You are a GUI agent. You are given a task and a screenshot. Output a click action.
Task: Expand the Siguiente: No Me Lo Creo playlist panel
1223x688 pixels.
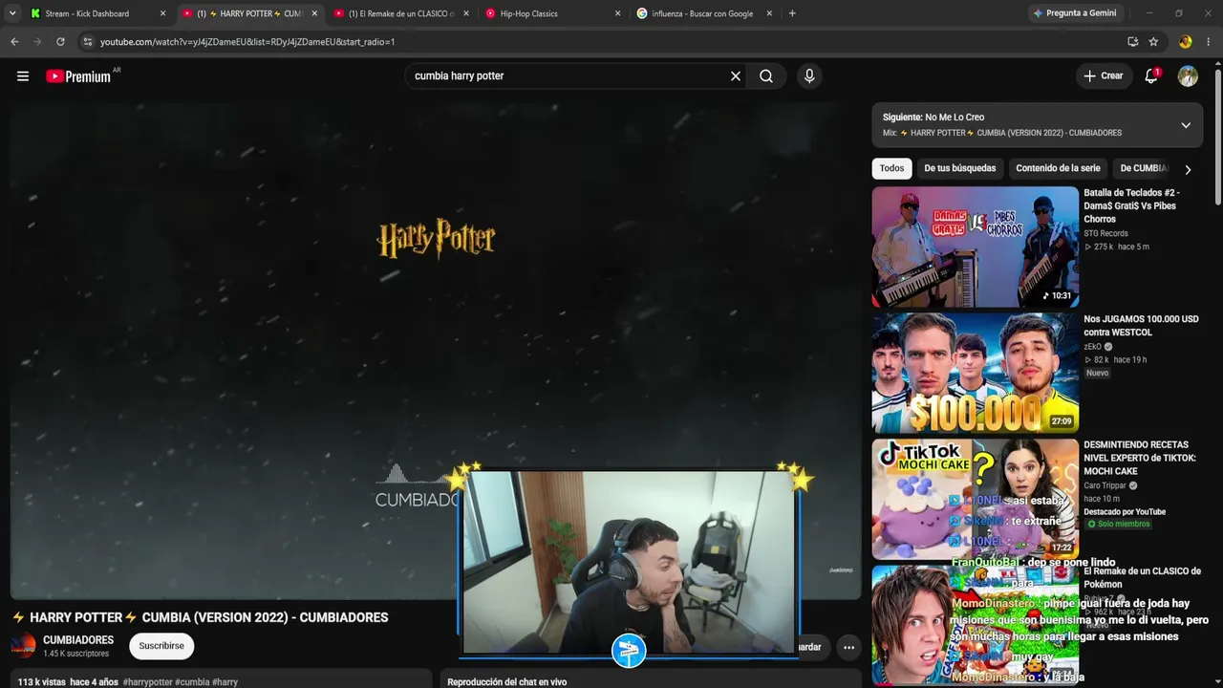pos(1186,125)
